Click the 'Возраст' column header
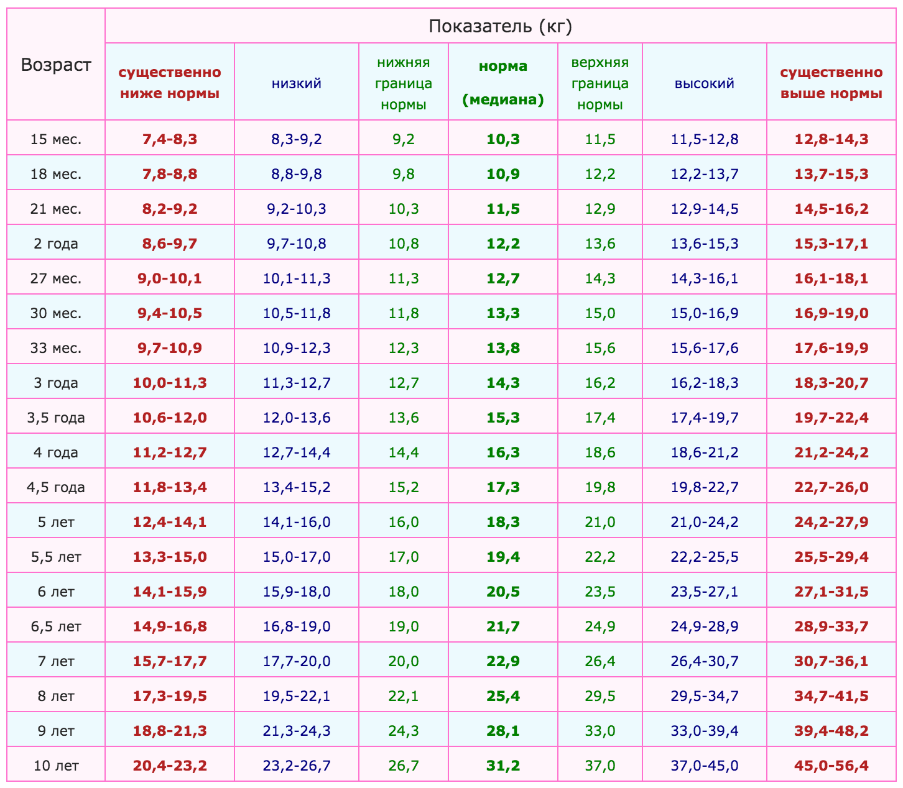Viewport: 903px width, 788px height. point(56,65)
